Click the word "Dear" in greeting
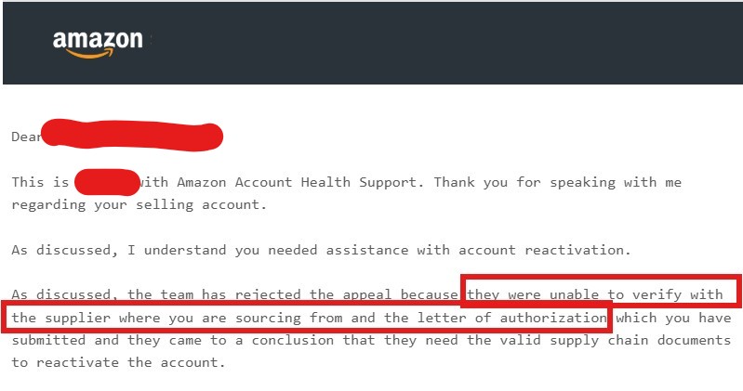The width and height of the screenshot is (743, 391). click(x=26, y=137)
